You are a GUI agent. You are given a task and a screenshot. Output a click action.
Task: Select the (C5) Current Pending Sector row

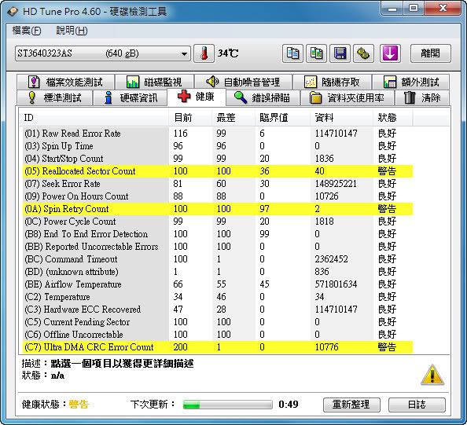[218, 322]
